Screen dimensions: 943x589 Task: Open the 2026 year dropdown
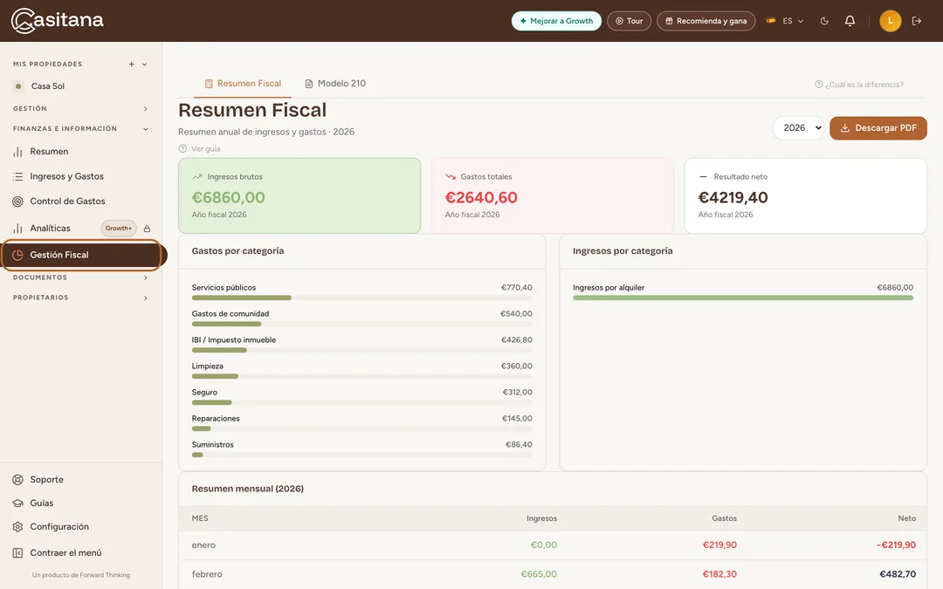coord(799,128)
